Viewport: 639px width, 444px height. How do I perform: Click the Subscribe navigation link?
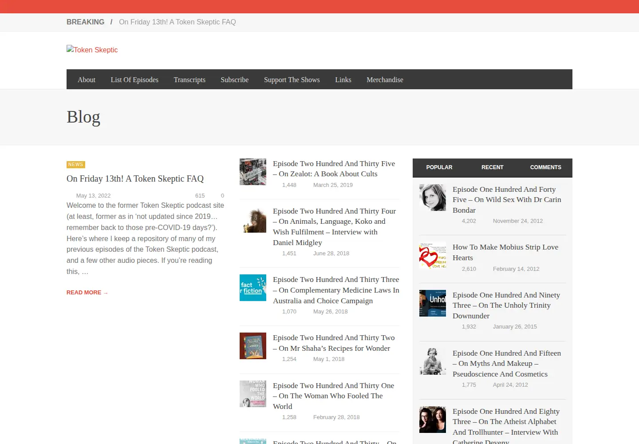pos(234,79)
